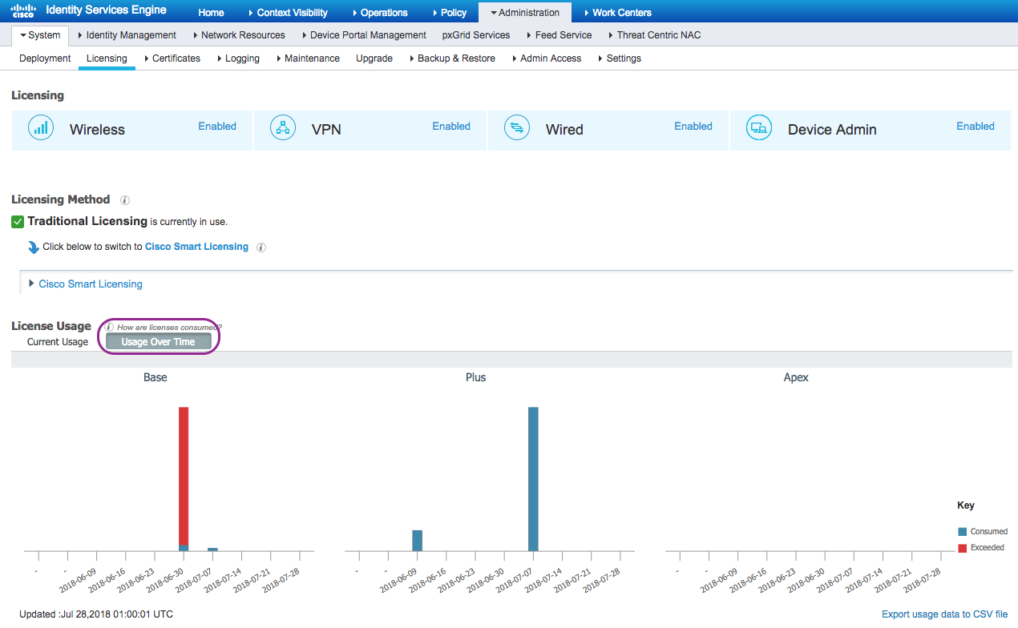This screenshot has height=628, width=1018.
Task: Toggle the Traditional Licensing green checkbox
Action: 17,221
